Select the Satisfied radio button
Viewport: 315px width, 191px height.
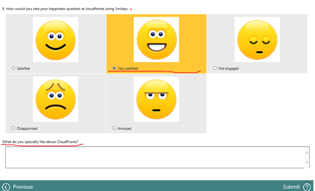pyautogui.click(x=13, y=68)
